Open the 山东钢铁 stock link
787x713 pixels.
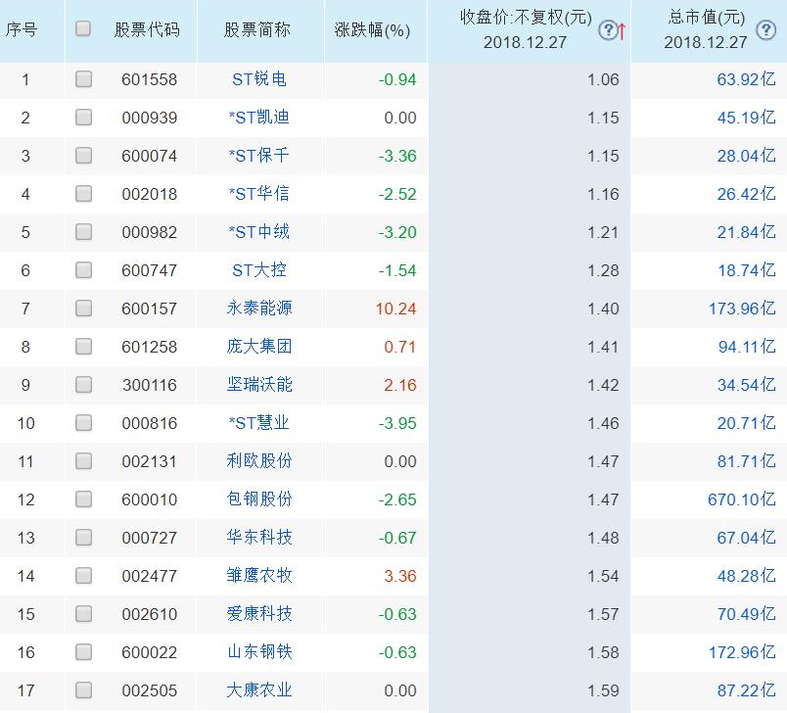click(259, 651)
